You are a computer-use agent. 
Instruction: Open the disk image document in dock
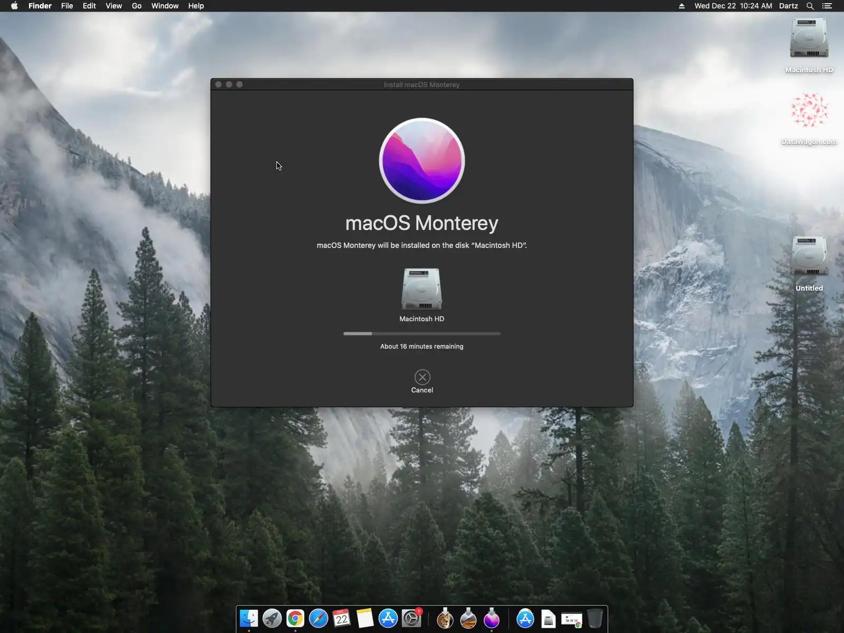(x=549, y=619)
